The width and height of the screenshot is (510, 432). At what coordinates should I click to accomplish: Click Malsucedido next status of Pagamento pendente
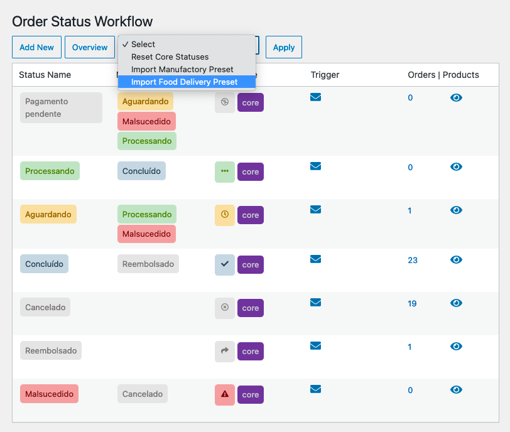[147, 121]
